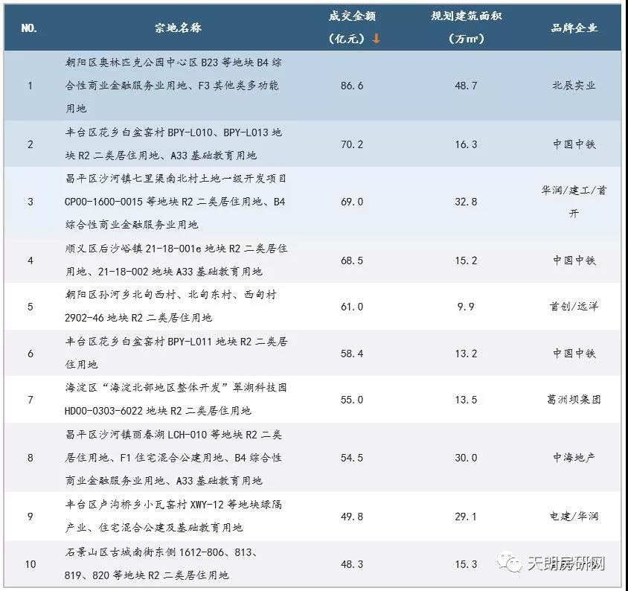This screenshot has width=628, height=591.
Task: Click amount value 86.6
Action: pos(352,86)
